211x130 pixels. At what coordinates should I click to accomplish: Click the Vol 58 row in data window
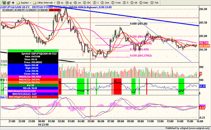pyautogui.click(x=33, y=86)
